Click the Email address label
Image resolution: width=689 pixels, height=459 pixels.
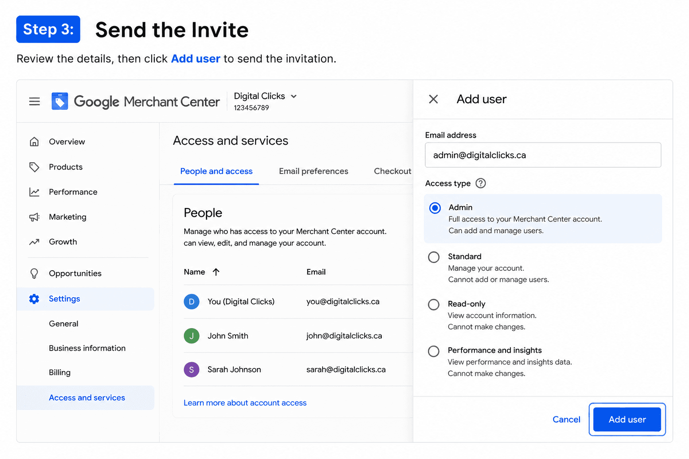click(450, 135)
